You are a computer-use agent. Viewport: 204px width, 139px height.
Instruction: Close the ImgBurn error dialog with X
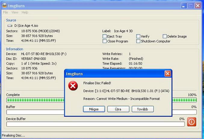click(x=168, y=74)
